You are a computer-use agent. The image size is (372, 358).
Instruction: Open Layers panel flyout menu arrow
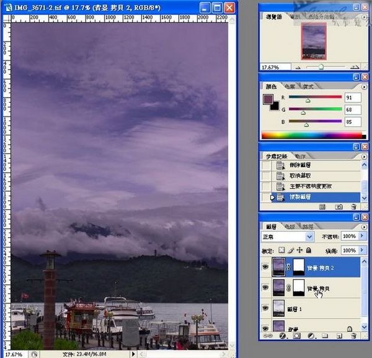364,227
